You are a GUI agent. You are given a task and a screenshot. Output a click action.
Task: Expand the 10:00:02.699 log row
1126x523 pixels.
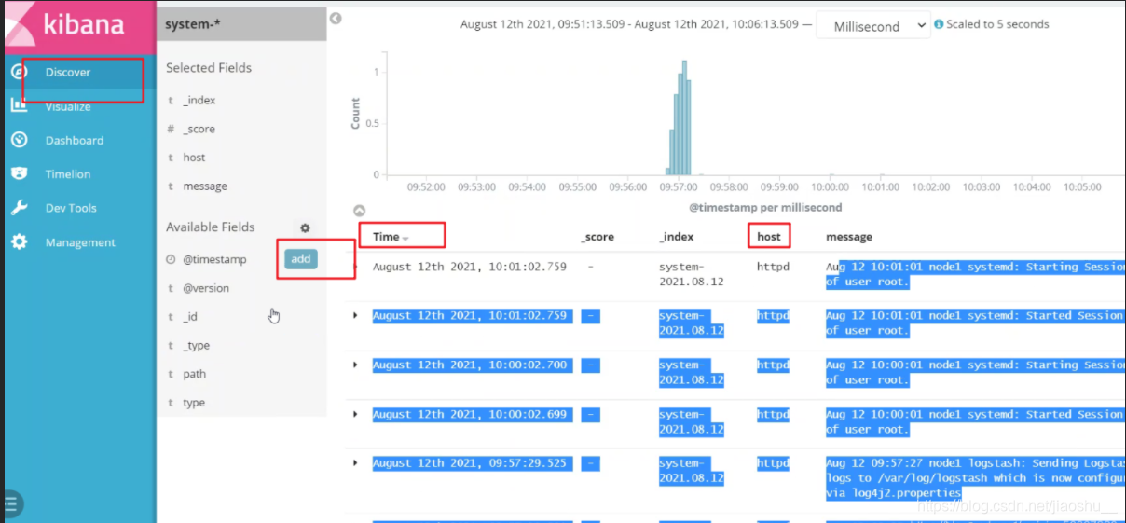pos(355,414)
